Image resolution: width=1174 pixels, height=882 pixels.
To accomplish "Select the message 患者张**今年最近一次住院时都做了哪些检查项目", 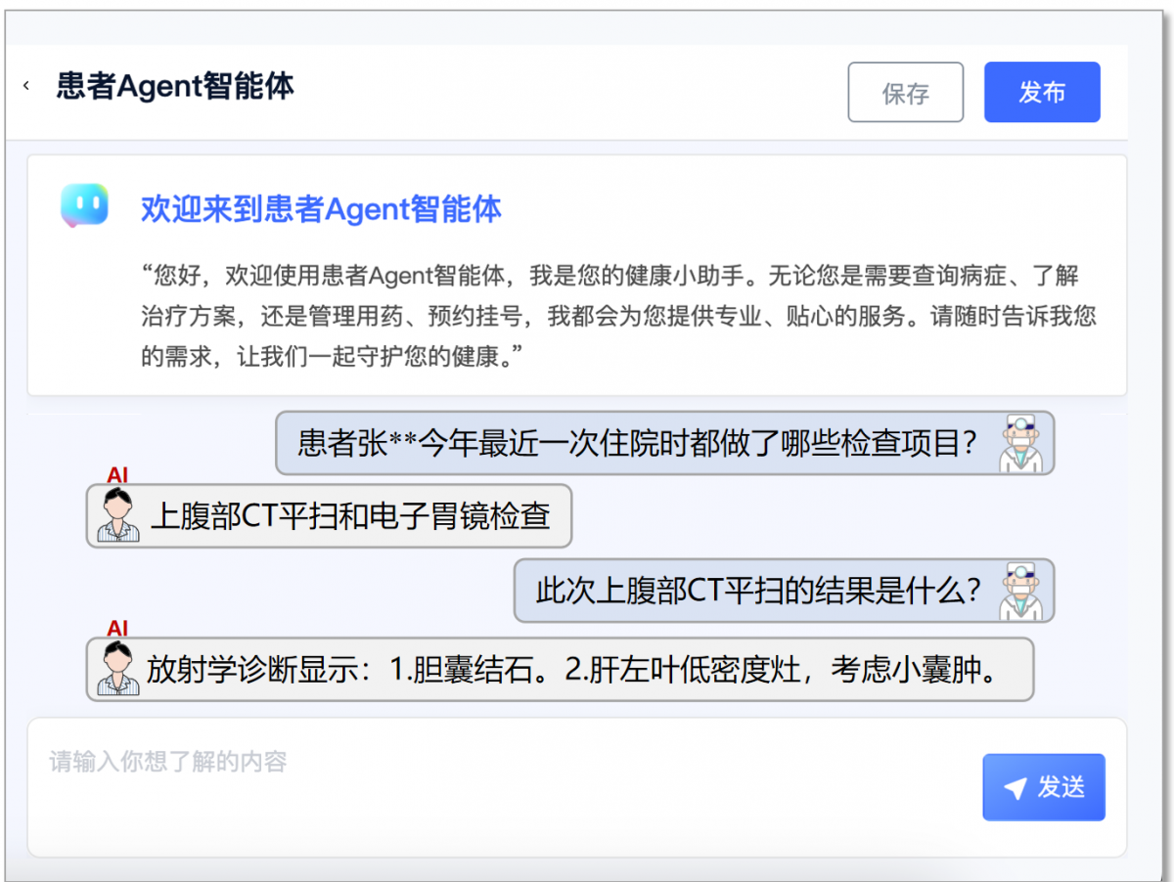I will click(637, 444).
